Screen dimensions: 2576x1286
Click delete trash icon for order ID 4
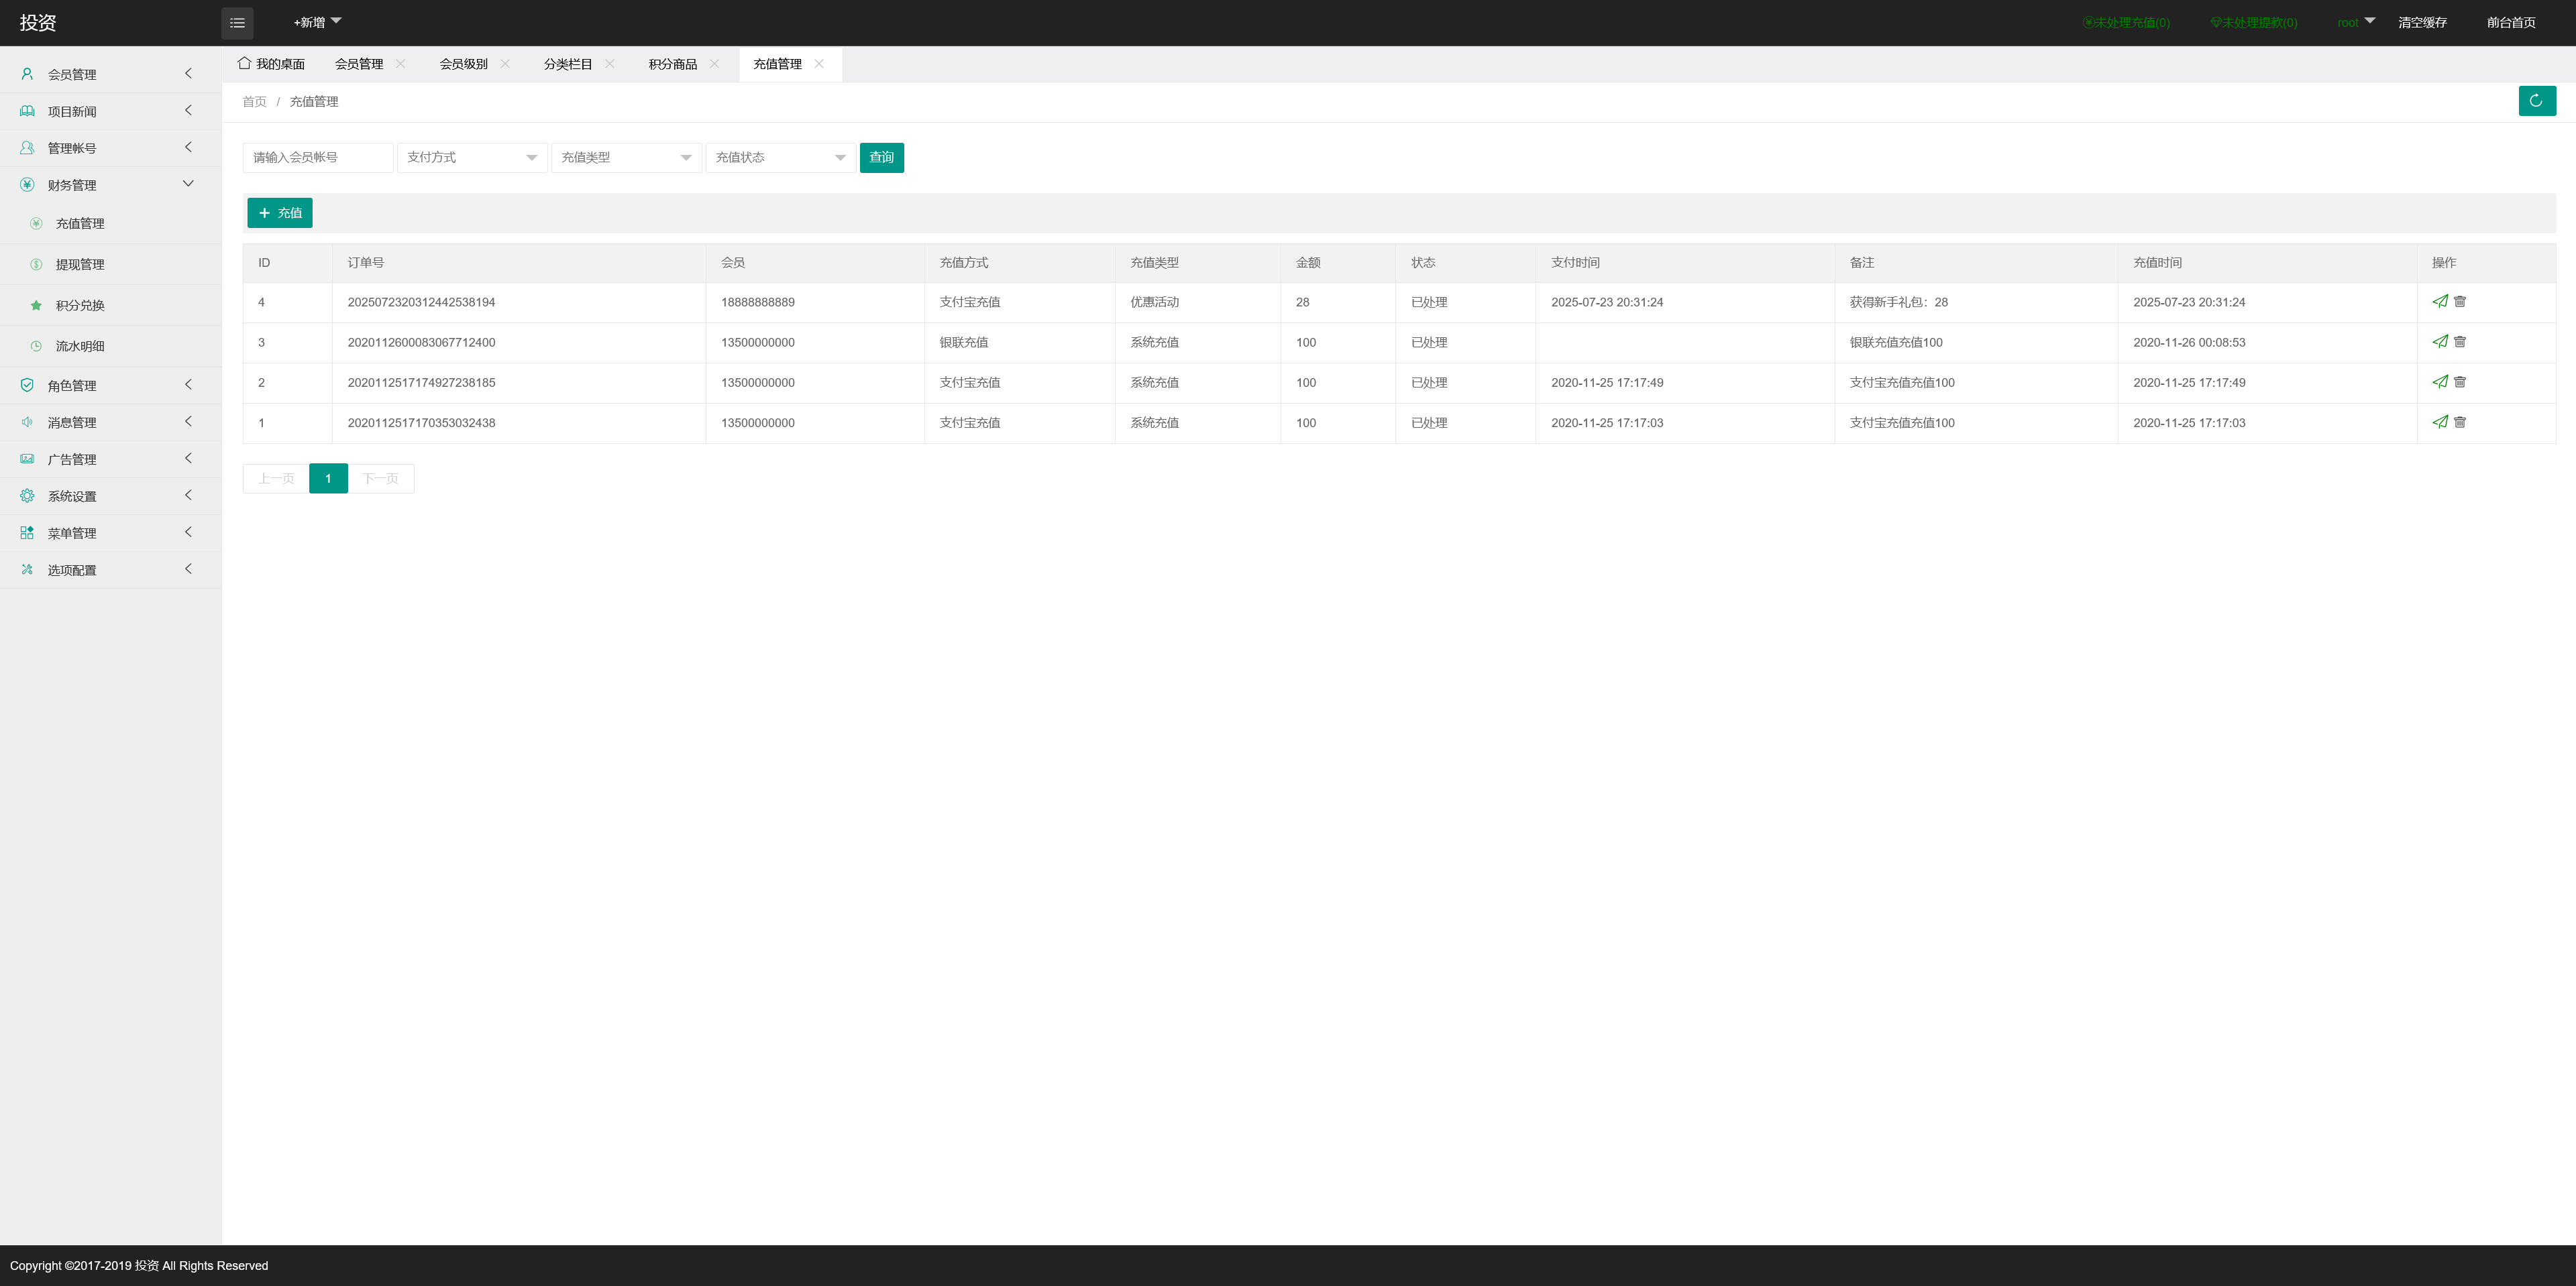[2460, 302]
